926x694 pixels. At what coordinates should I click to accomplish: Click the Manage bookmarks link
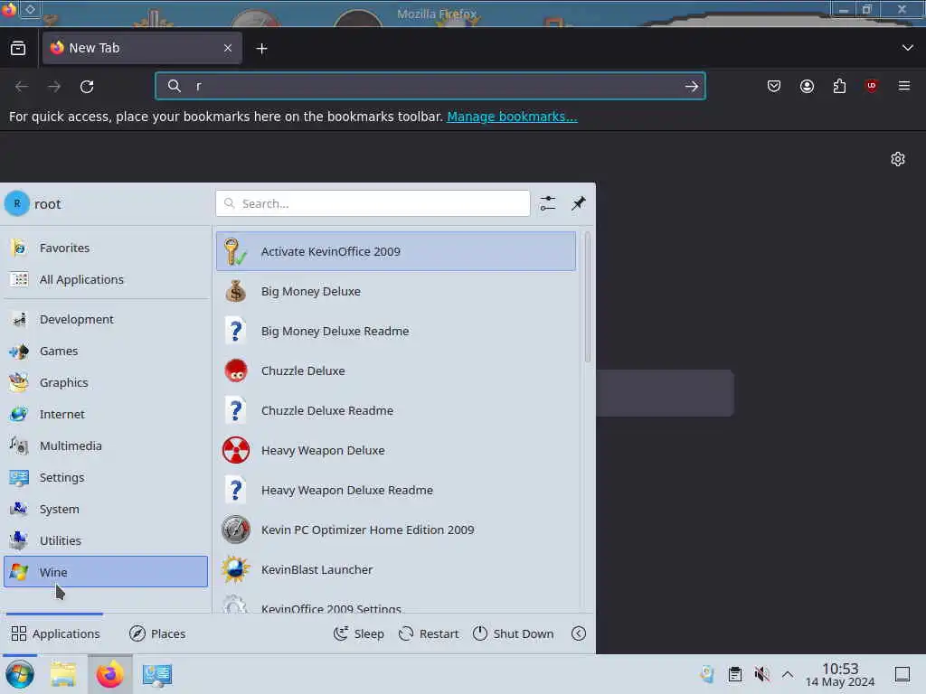[512, 117]
